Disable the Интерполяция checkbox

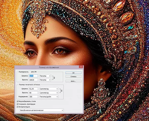[17, 107]
